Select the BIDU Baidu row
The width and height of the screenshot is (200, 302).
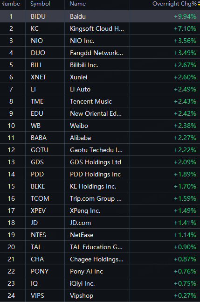(100, 16)
